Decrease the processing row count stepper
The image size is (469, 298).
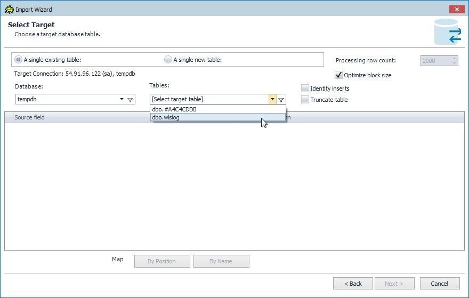click(454, 63)
